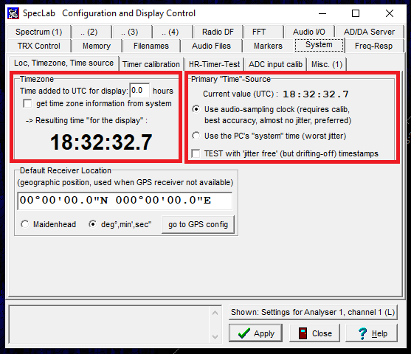Select deg, min, sec location format
The width and height of the screenshot is (411, 354).
click(x=92, y=224)
